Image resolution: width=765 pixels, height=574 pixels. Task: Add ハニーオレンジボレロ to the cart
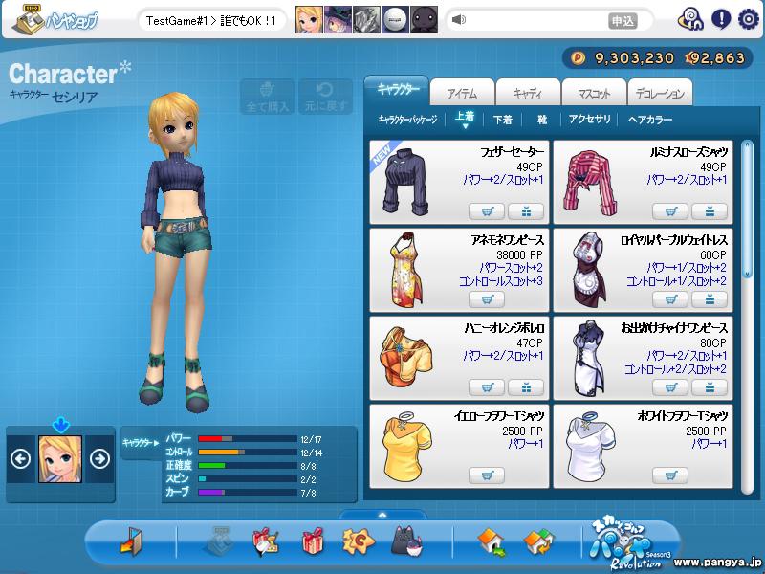487,387
